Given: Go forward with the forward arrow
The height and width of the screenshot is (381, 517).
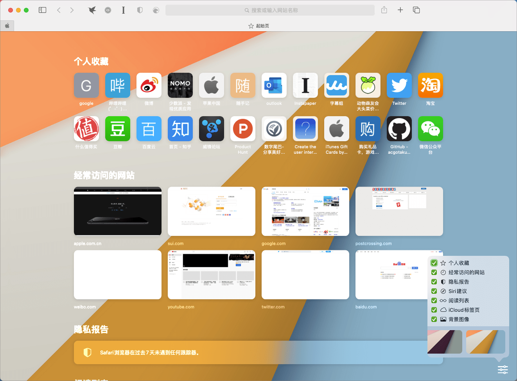Looking at the screenshot, I should pyautogui.click(x=72, y=10).
